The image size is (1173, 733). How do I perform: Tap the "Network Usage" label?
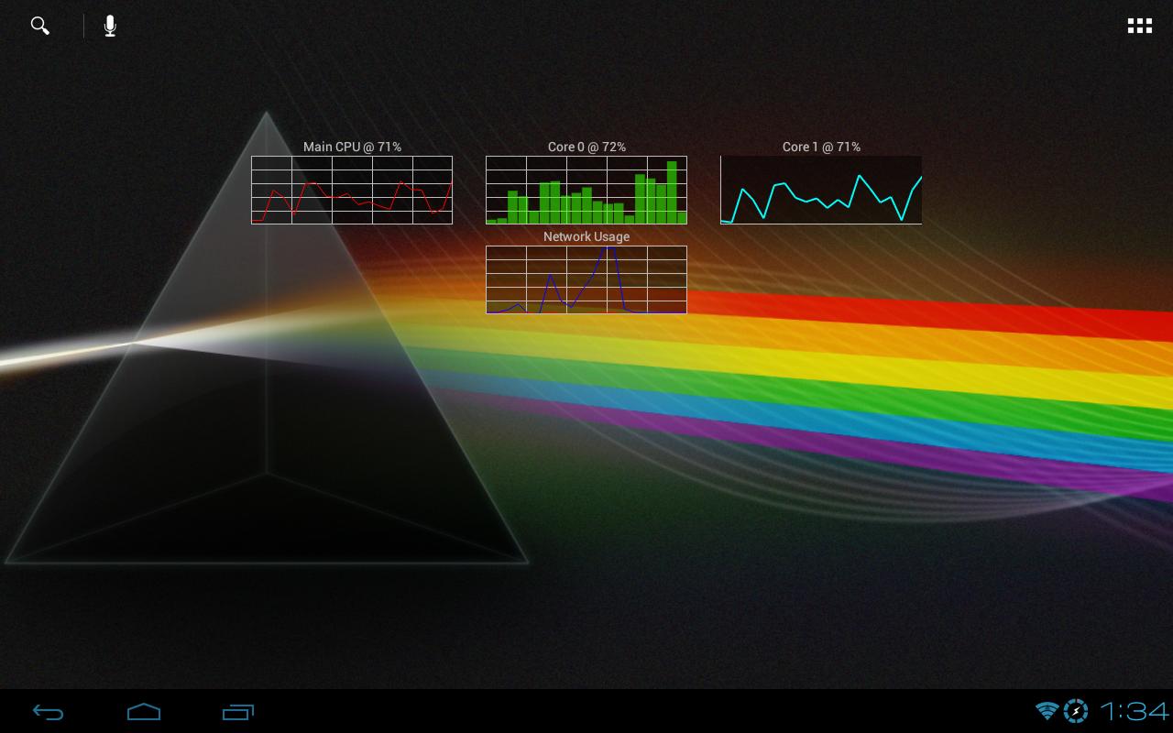click(x=586, y=236)
